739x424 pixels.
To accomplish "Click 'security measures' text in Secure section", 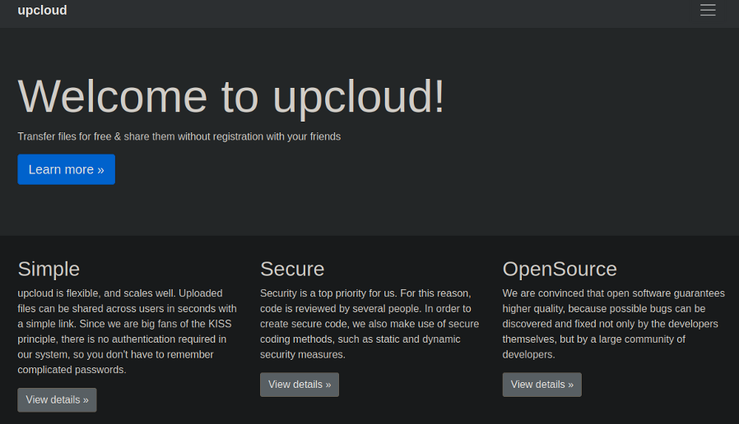I will coord(302,355).
